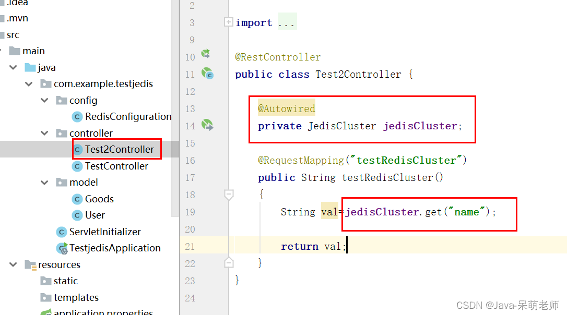Screen dimensions: 567x315
Task: Collapse the method body fold marker at line 18
Action: 229,195
